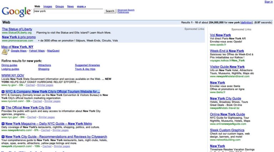The image size is (274, 152).
Task: Click the voyages.kelkoo.fr/New_York URL text
Action: (227, 60)
